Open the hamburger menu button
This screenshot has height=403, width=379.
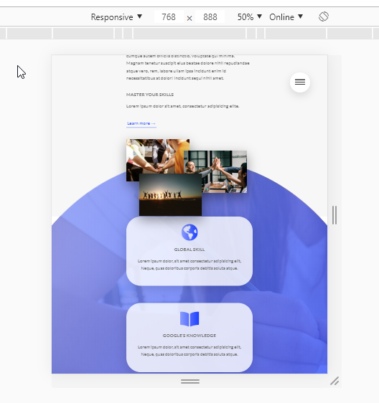point(300,82)
